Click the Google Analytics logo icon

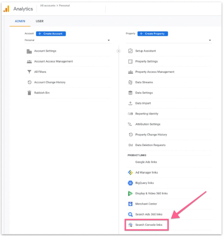pyautogui.click(x=6, y=9)
